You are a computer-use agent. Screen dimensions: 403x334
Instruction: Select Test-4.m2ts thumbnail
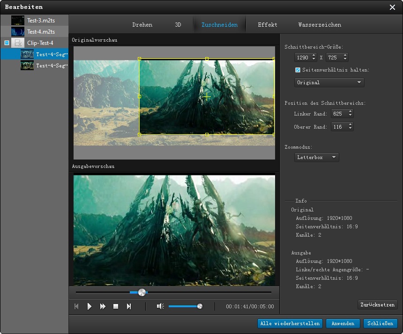click(x=18, y=31)
